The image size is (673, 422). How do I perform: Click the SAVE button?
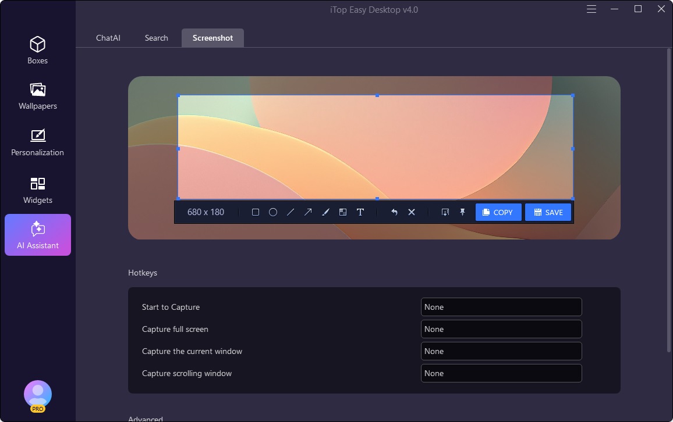(x=548, y=212)
